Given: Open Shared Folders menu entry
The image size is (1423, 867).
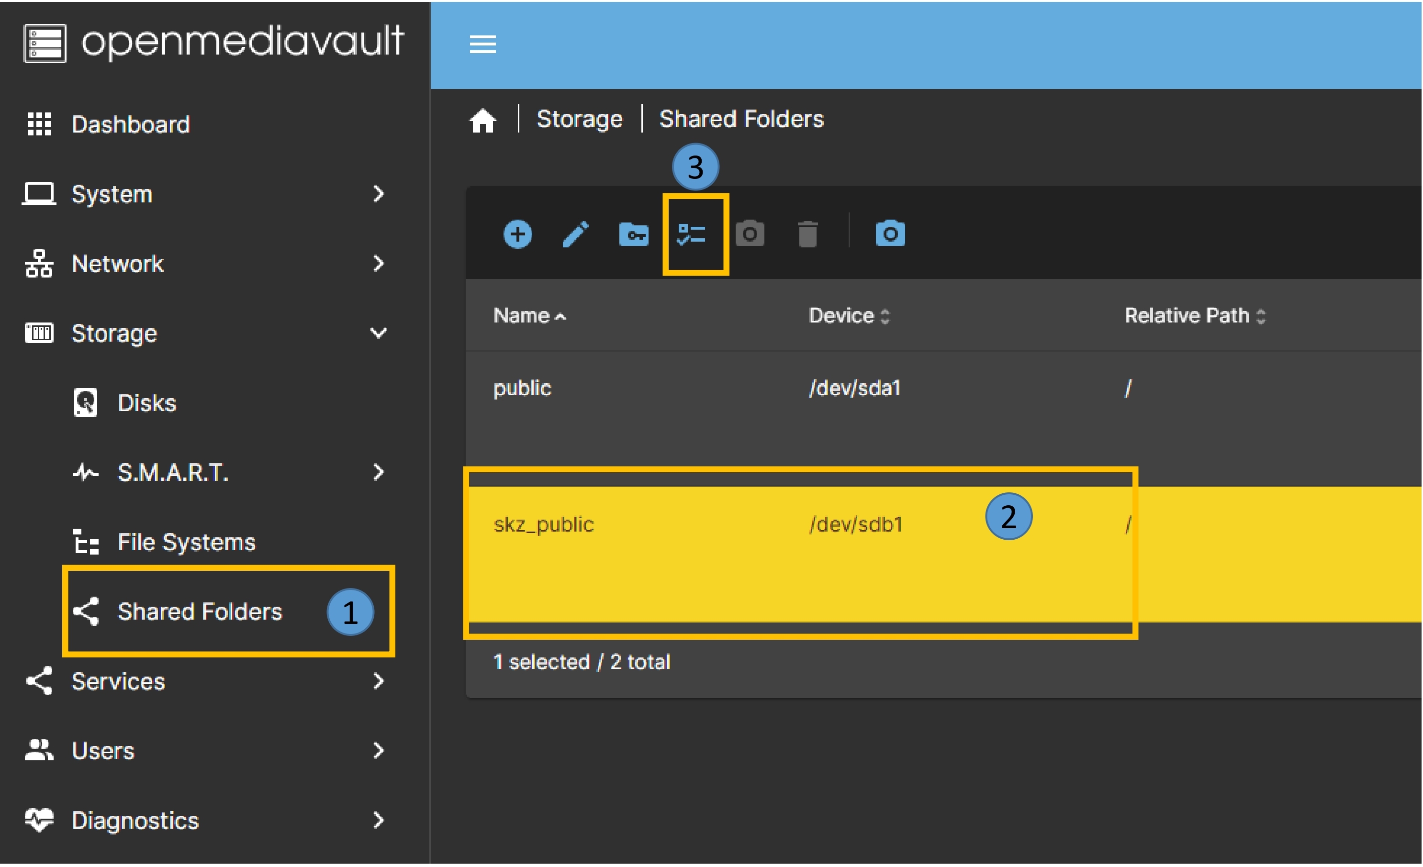Looking at the screenshot, I should click(x=200, y=612).
